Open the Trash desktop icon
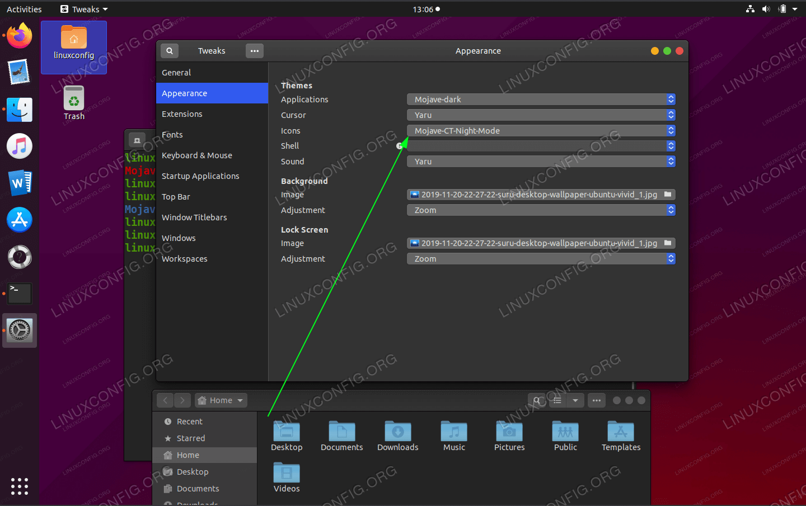This screenshot has width=806, height=506. pyautogui.click(x=74, y=100)
